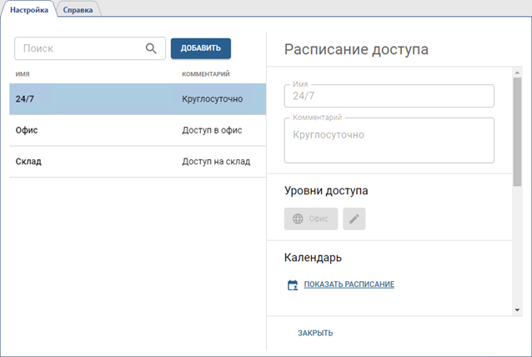
Task: Focus the Поиск search field
Action: click(x=79, y=48)
